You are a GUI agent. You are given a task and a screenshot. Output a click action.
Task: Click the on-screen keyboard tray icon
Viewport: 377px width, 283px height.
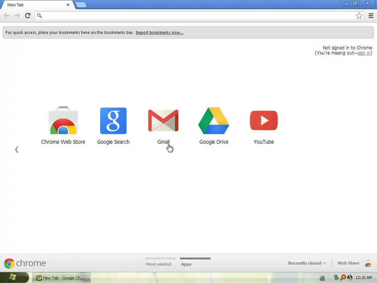tap(322, 278)
